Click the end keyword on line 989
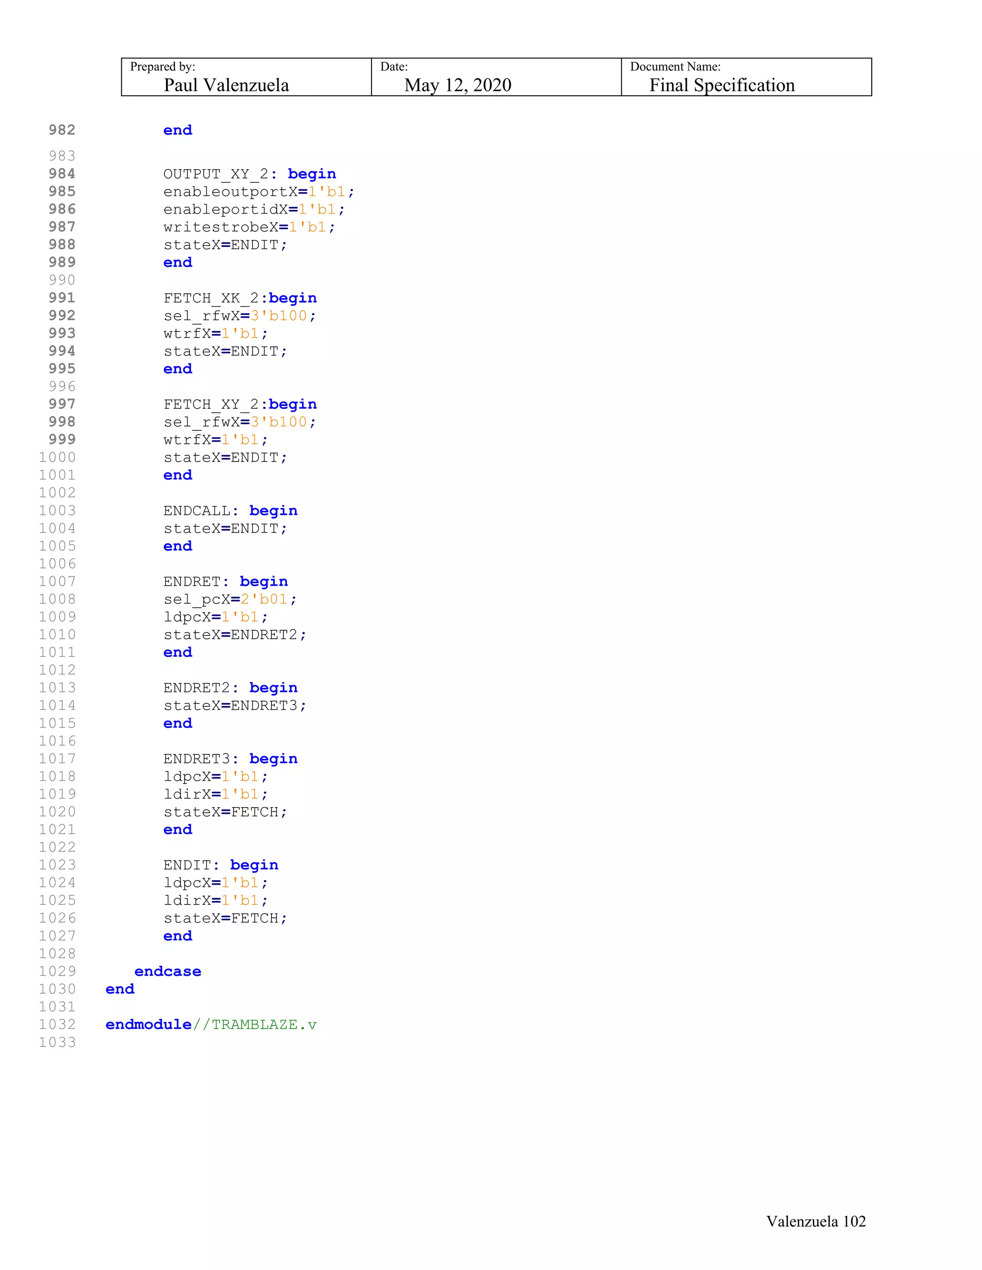 [178, 263]
